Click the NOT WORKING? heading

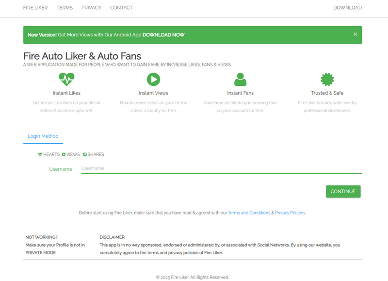coord(41,237)
